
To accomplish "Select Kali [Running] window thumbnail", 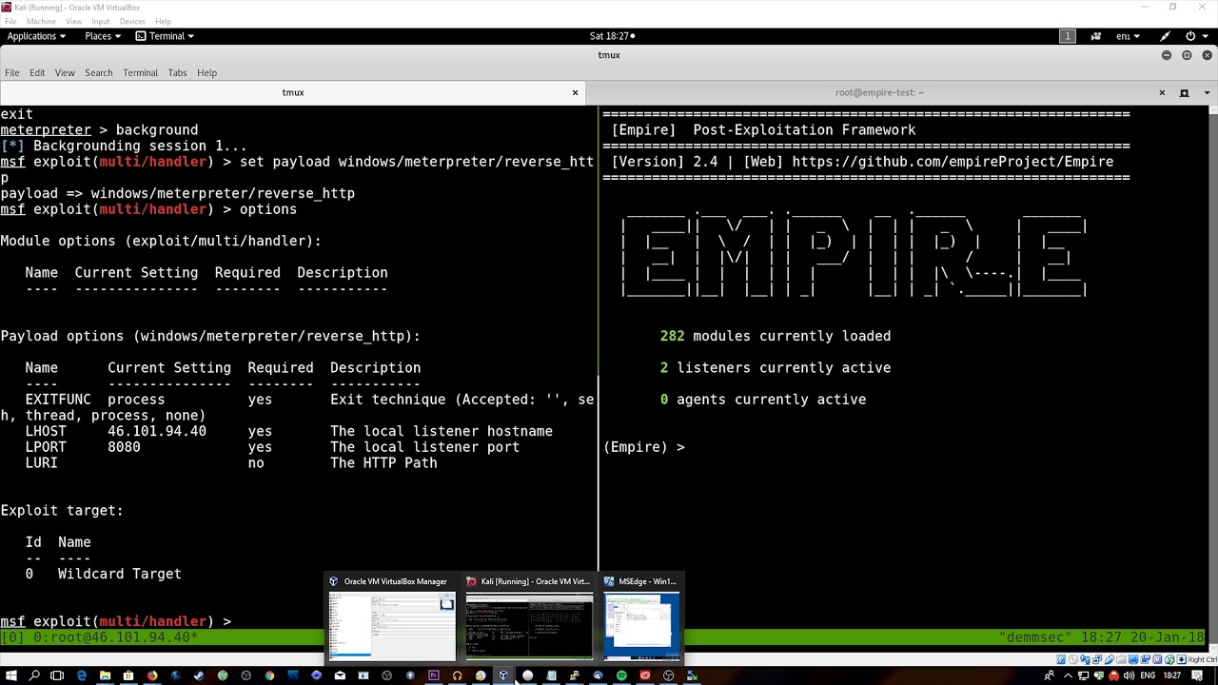I will coord(529,617).
